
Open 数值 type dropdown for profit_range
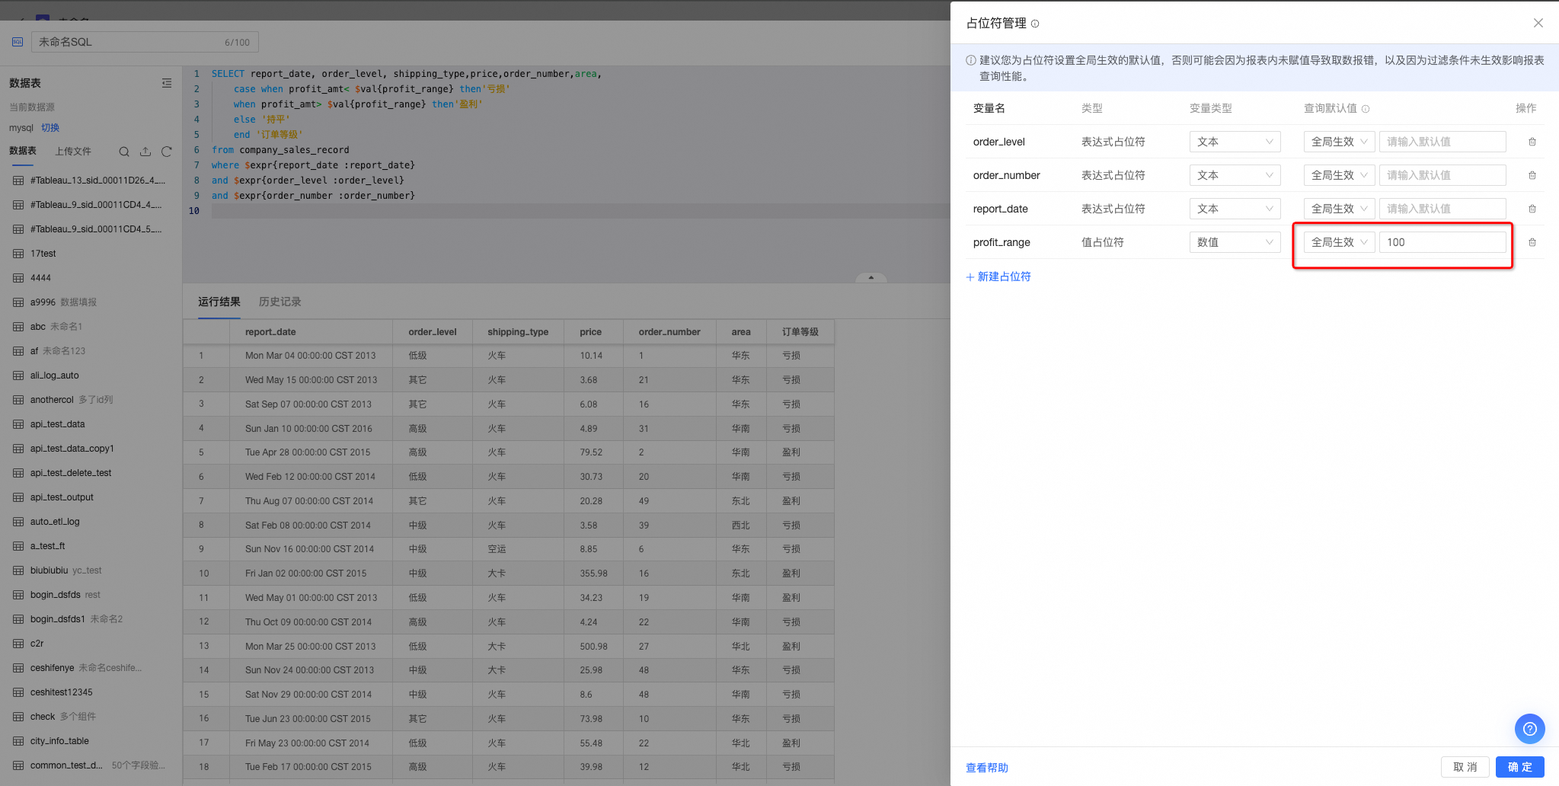coord(1235,242)
